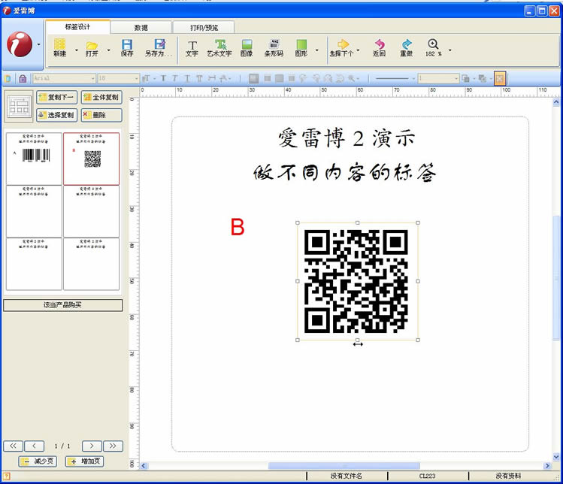Click 没有文件名 in status bar

pyautogui.click(x=347, y=476)
